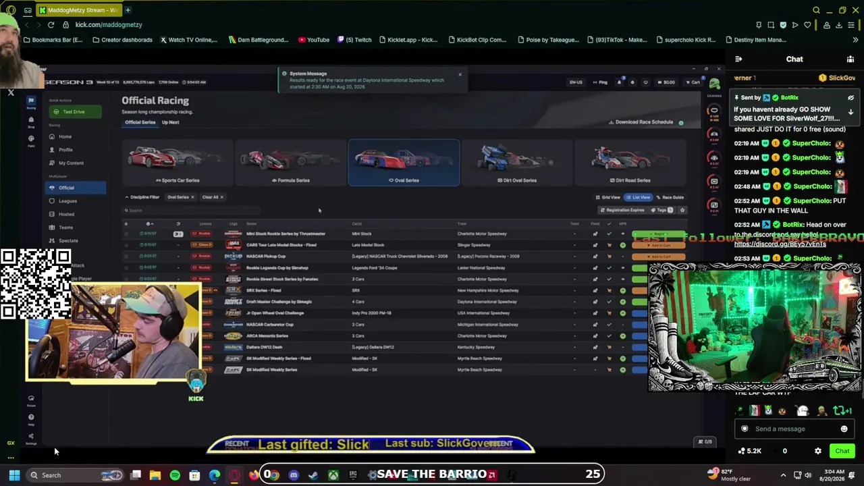Open the EN-US language selector

576,82
